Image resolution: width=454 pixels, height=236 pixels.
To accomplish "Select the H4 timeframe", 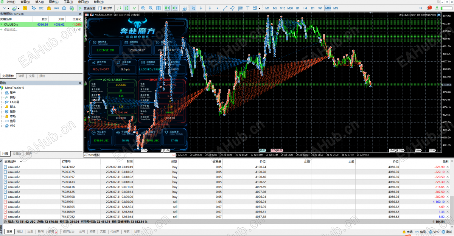I will [x=305, y=8].
